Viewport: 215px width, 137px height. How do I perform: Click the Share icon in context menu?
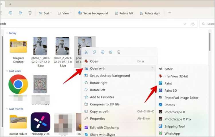tap(111, 52)
